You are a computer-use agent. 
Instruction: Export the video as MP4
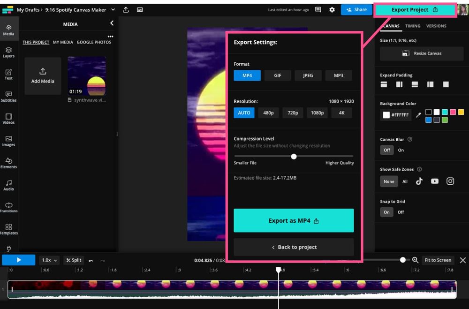[294, 220]
